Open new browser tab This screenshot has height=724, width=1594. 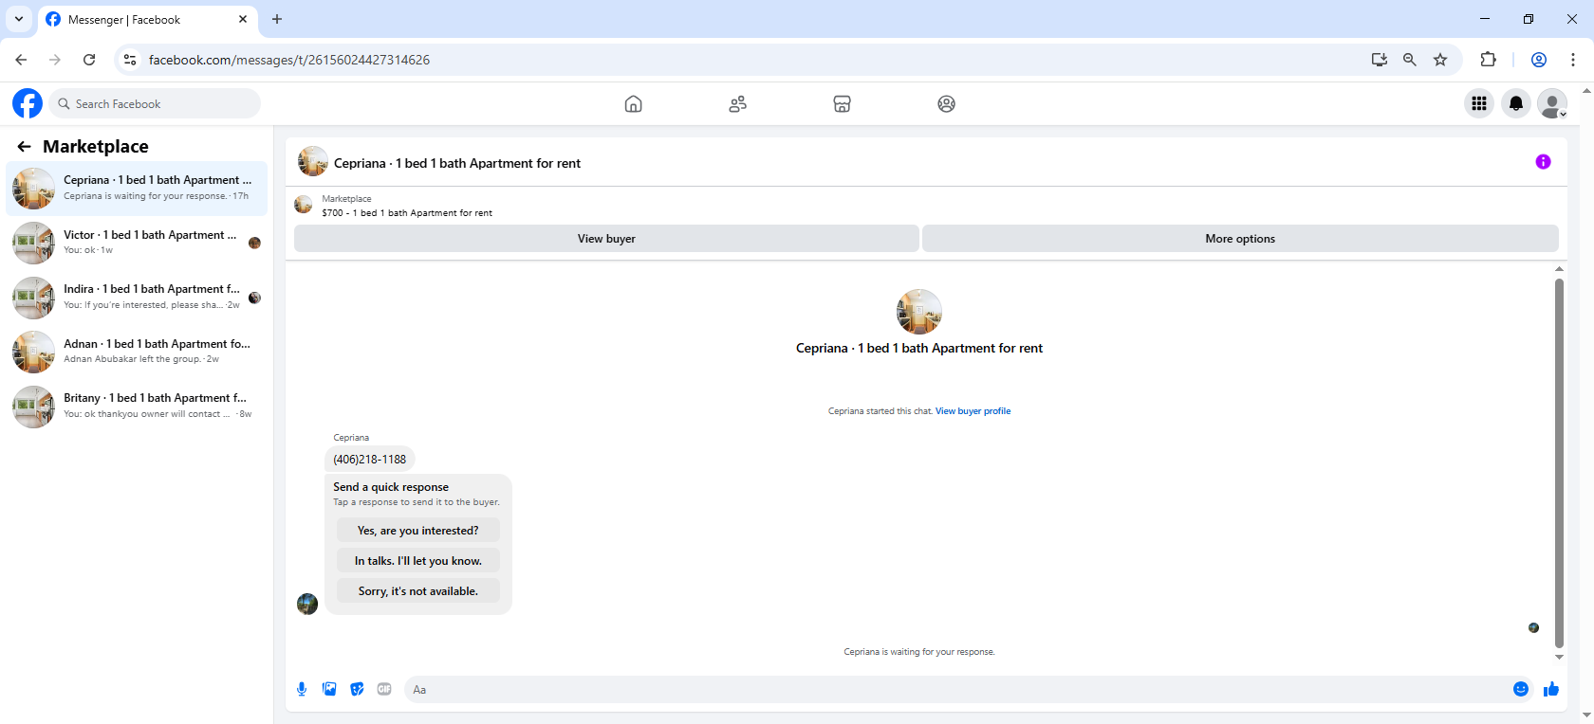[x=277, y=19]
